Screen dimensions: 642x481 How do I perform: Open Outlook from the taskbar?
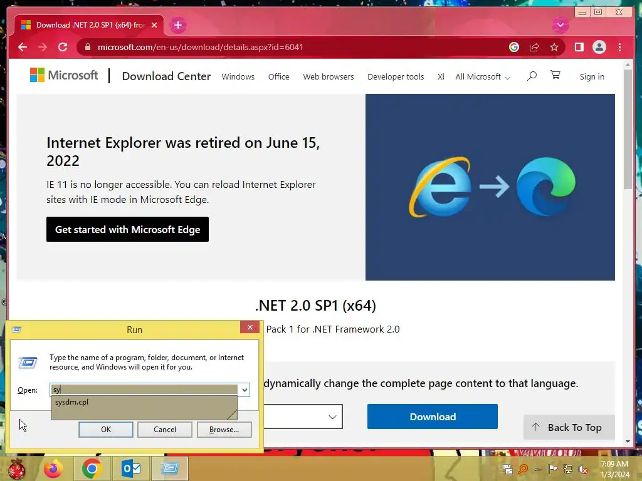(x=131, y=468)
